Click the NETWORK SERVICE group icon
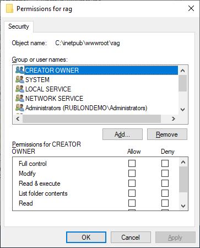This screenshot has width=200, height=248. (20, 98)
